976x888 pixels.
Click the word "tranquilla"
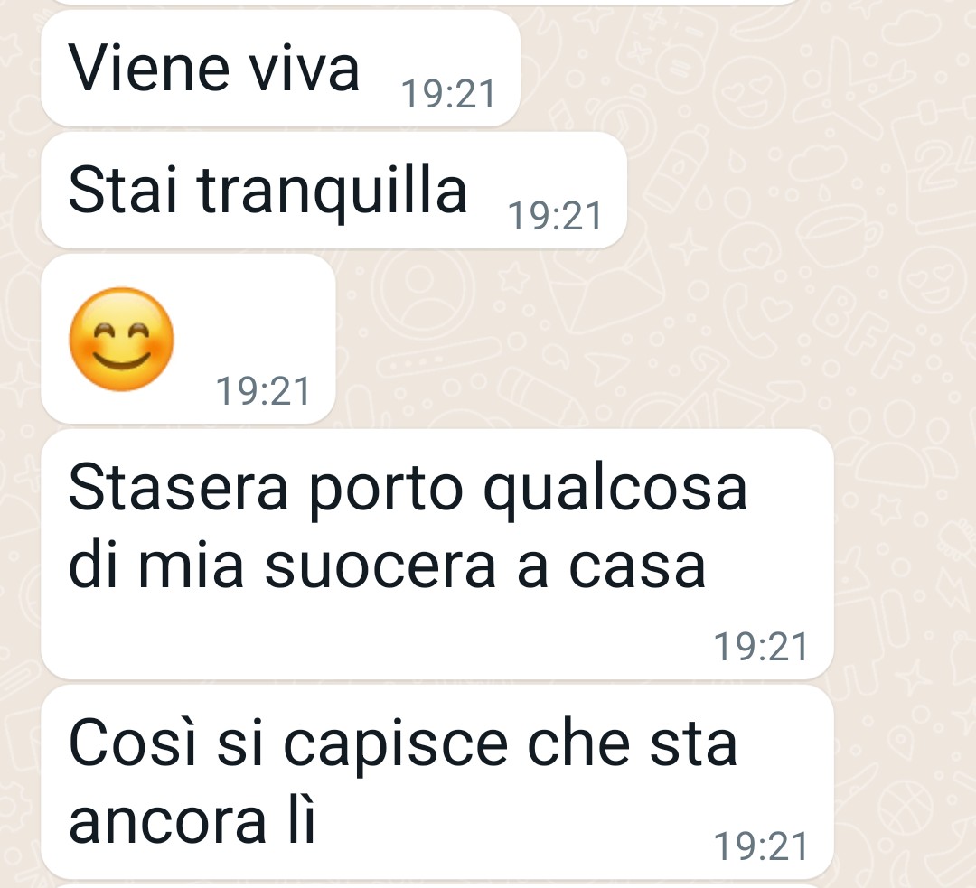click(x=332, y=192)
